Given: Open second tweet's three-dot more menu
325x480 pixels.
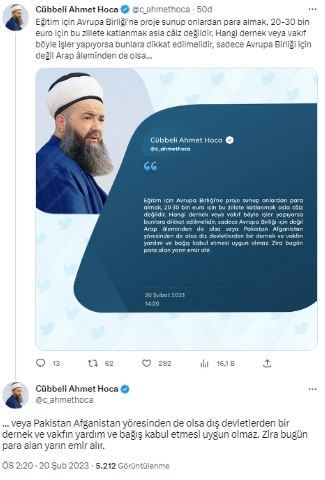Looking at the screenshot, I should [x=312, y=389].
